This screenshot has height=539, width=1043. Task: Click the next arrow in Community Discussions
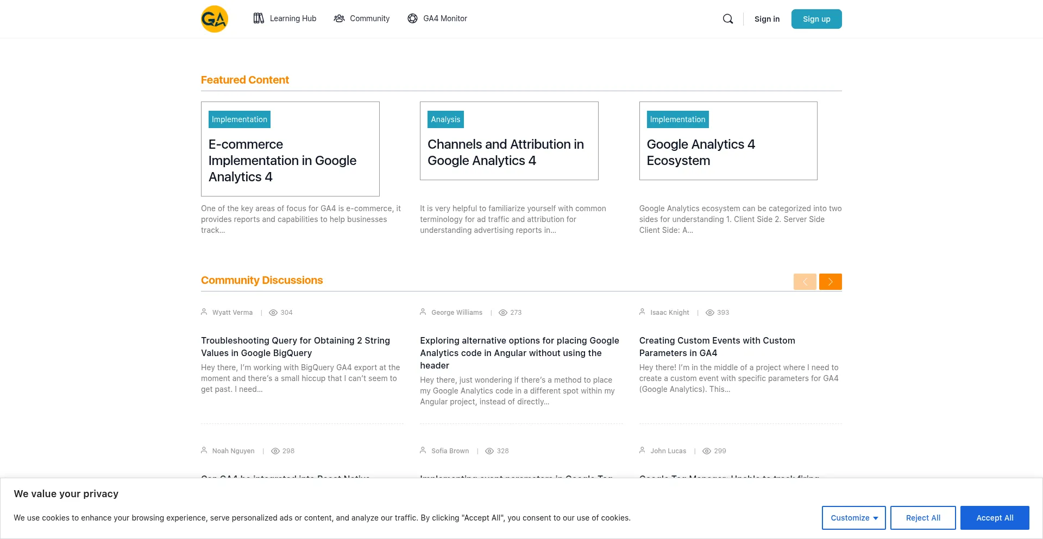(830, 281)
